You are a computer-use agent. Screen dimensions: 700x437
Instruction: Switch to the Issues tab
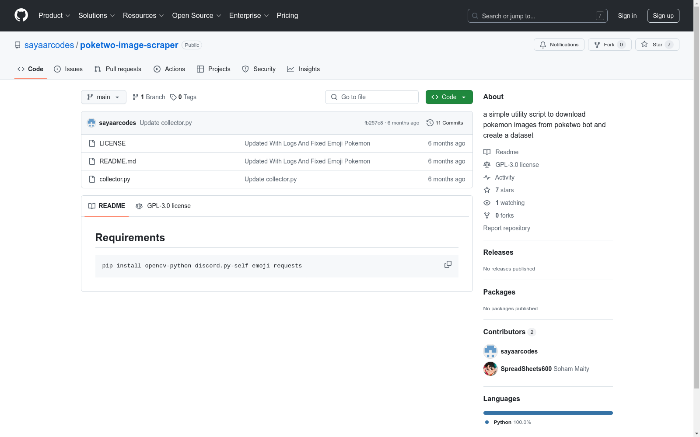(x=68, y=69)
